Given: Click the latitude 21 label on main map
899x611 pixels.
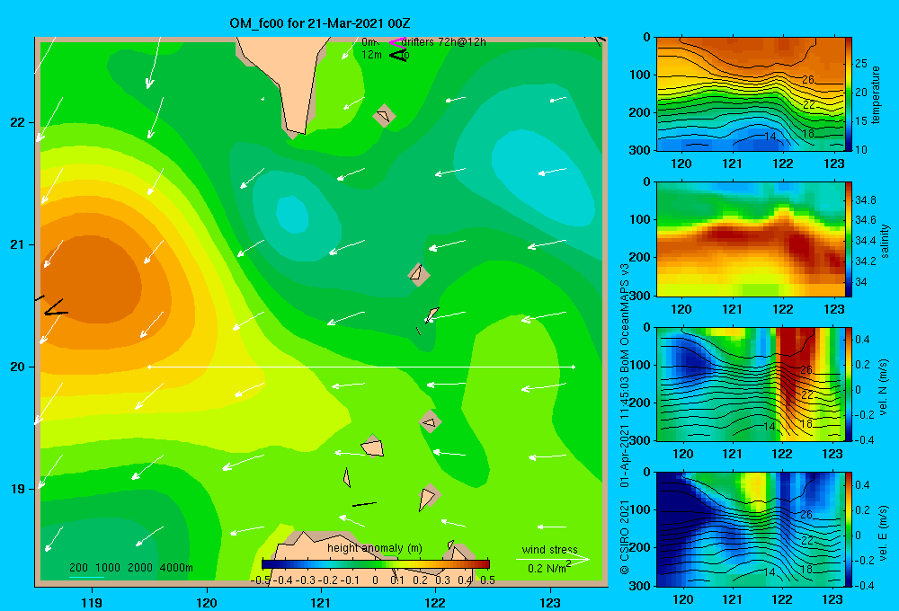Looking at the screenshot, I should tap(17, 244).
